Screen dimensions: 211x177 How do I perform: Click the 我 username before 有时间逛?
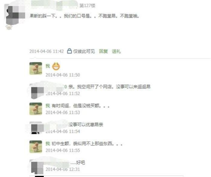(x=48, y=106)
